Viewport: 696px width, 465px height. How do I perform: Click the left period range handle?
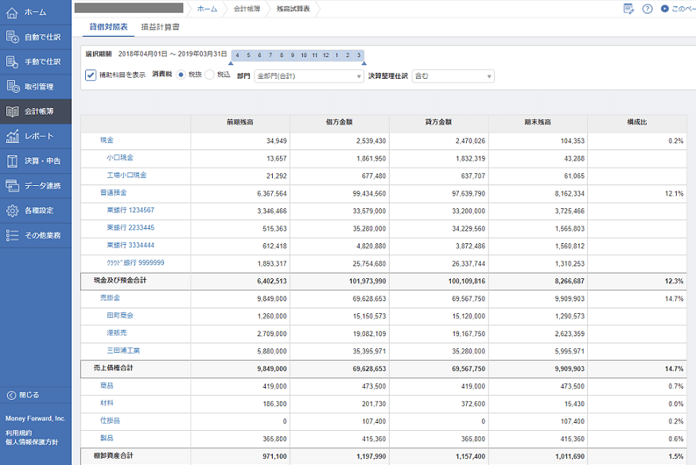pyautogui.click(x=231, y=63)
